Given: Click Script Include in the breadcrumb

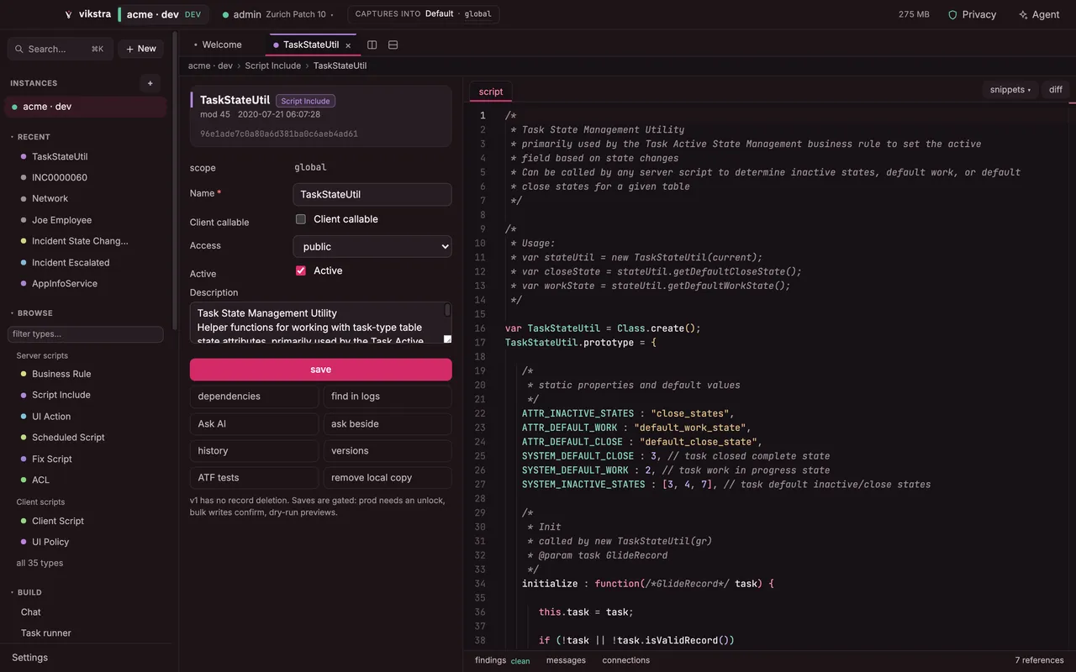Looking at the screenshot, I should [273, 66].
